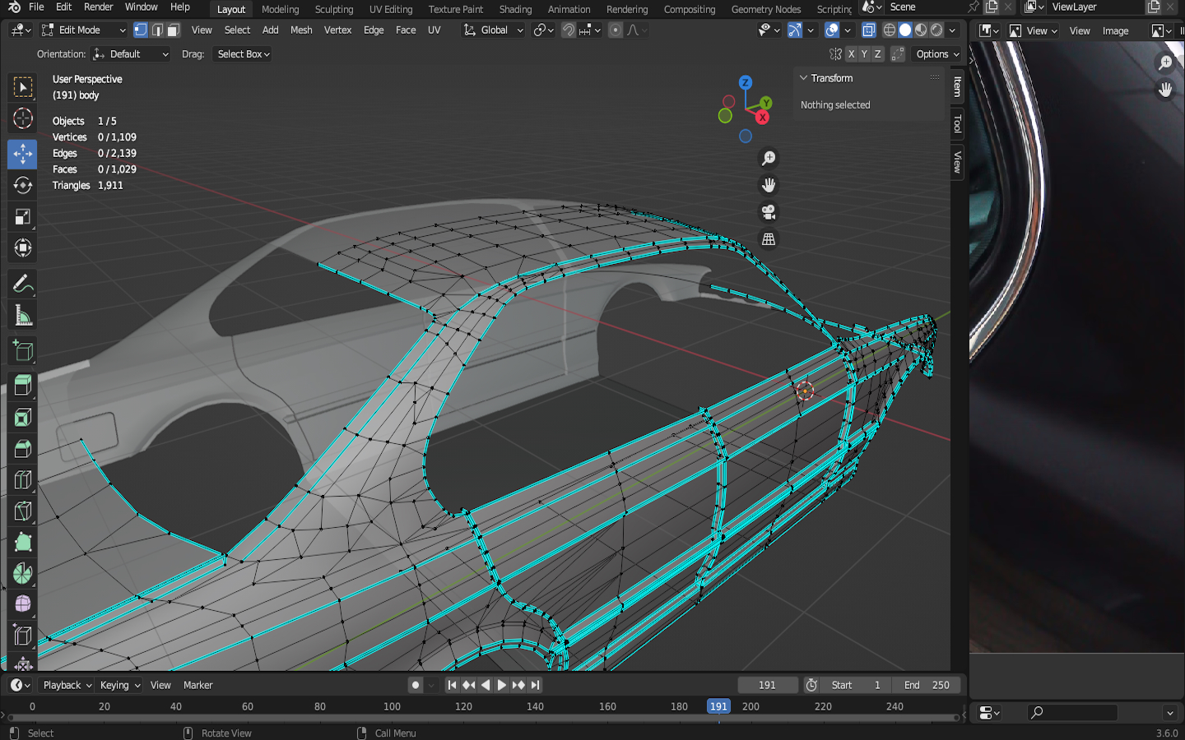Toggle X-ray display mode

[x=868, y=30]
